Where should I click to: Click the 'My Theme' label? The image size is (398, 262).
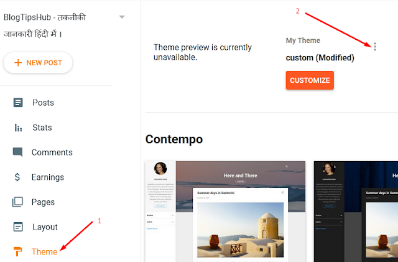[x=303, y=40]
